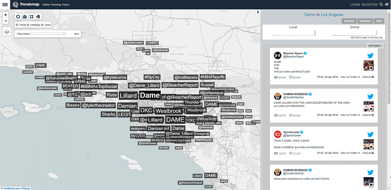Click like heart showing 44,925
The image size is (391, 190).
click(x=291, y=116)
